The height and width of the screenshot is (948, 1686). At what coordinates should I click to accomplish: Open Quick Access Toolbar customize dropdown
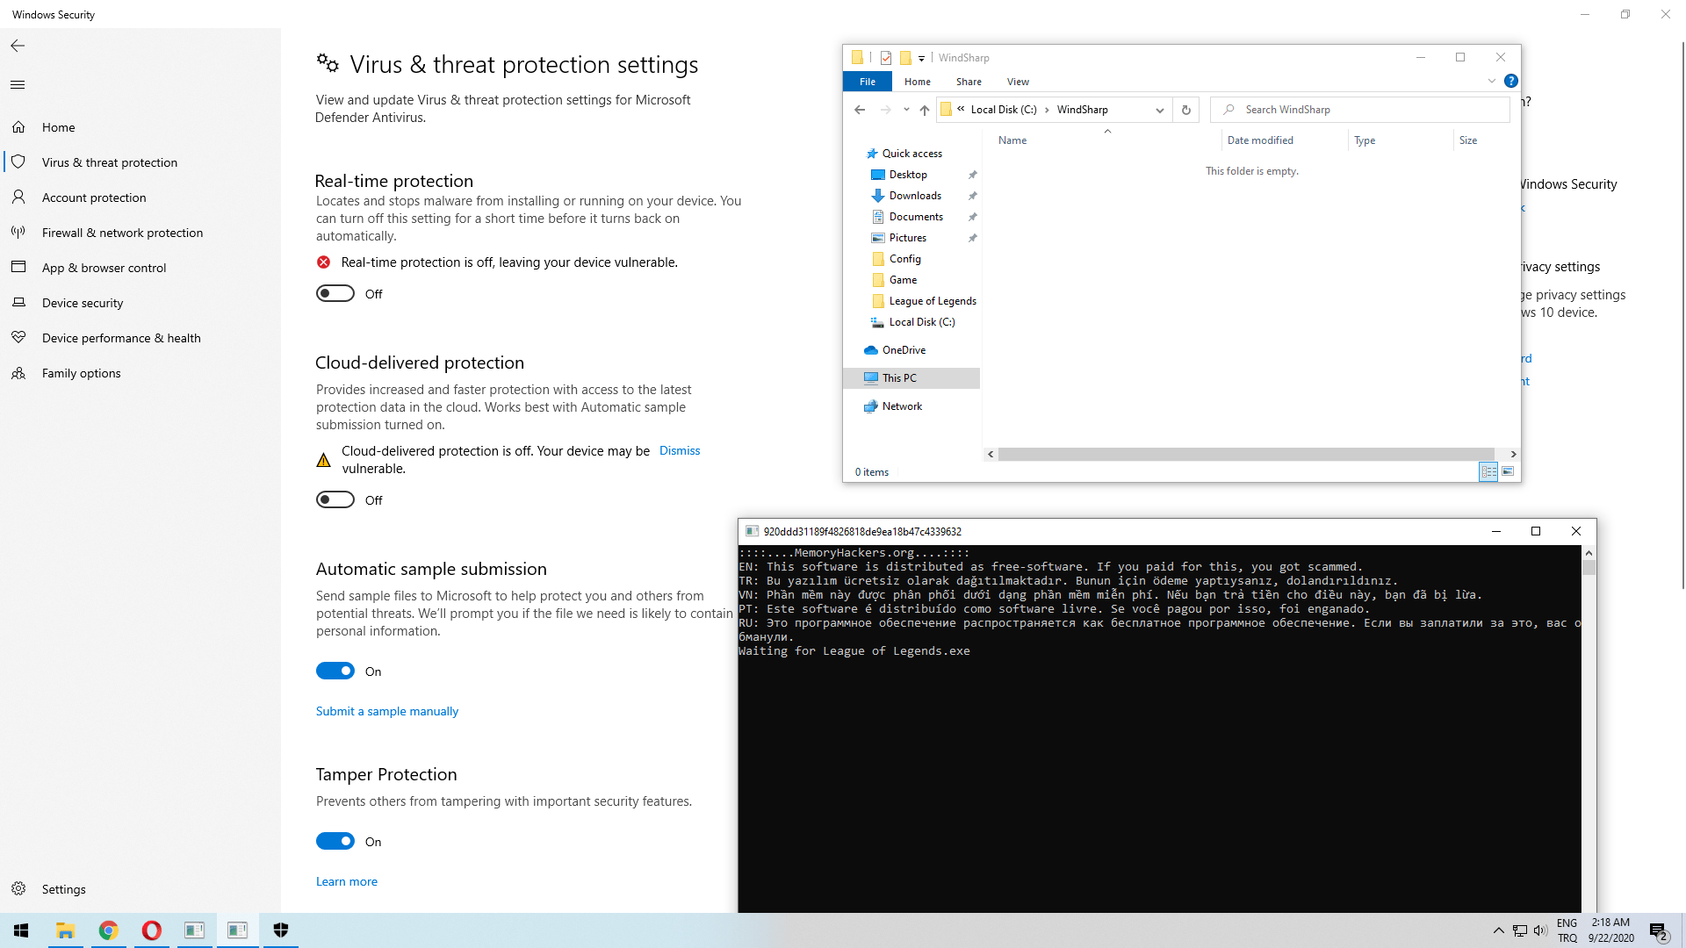(x=921, y=58)
